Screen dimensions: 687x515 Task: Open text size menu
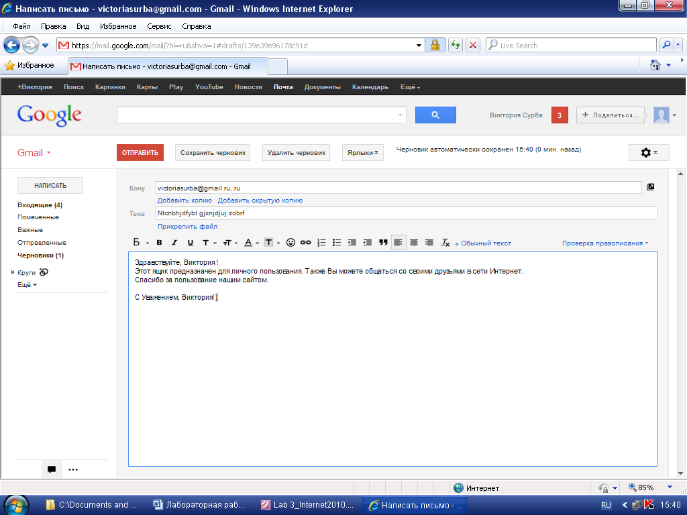click(229, 243)
